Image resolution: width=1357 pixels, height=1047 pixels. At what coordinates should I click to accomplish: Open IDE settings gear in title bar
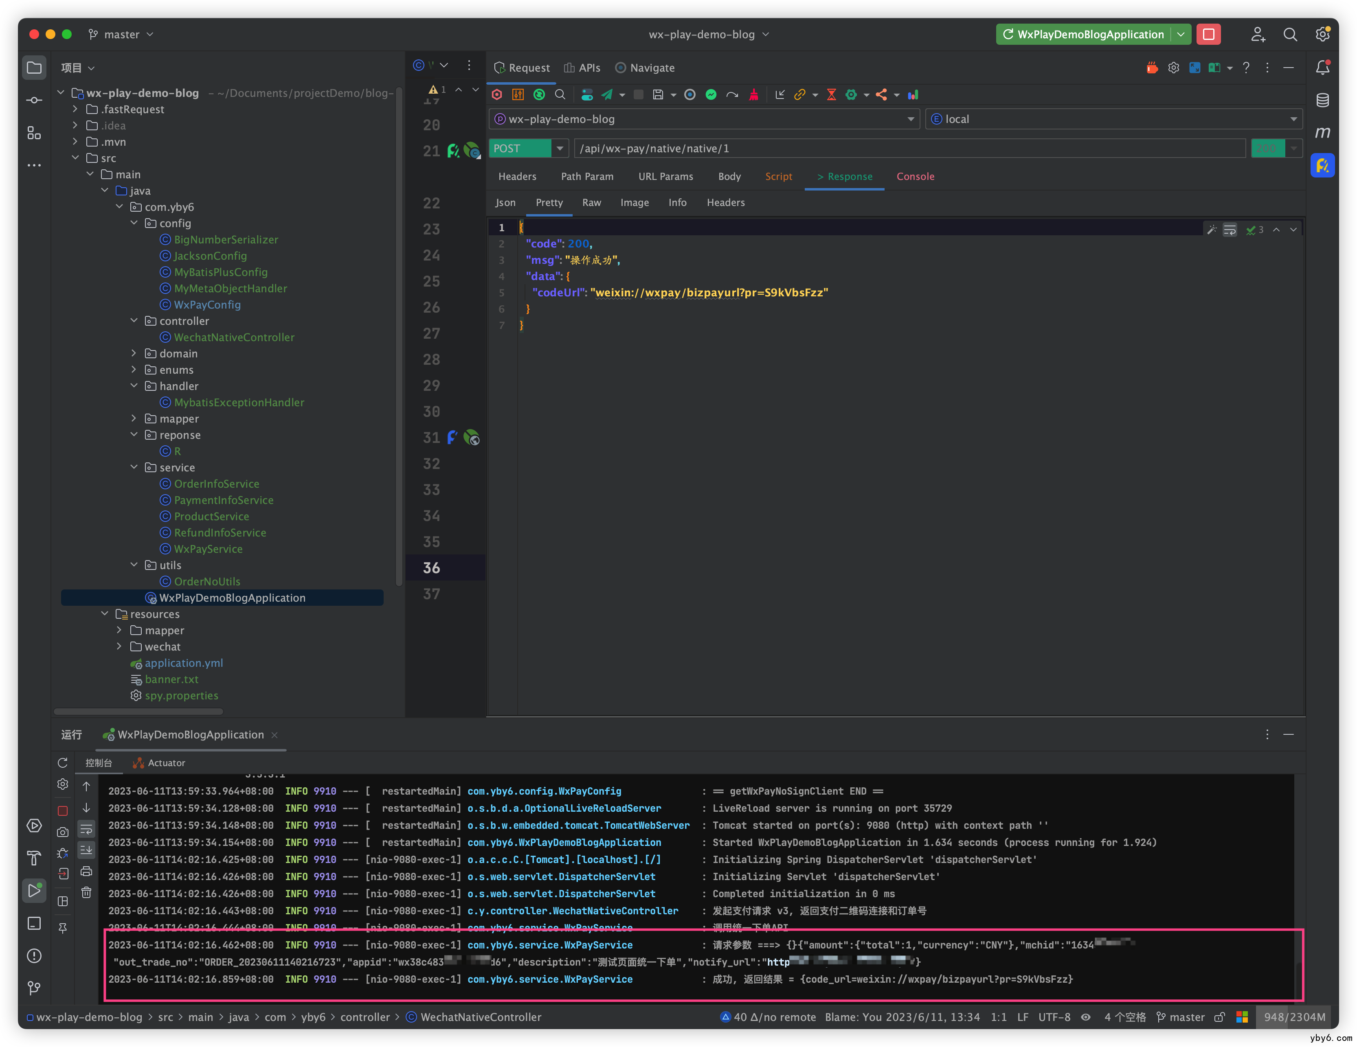[x=1322, y=34]
